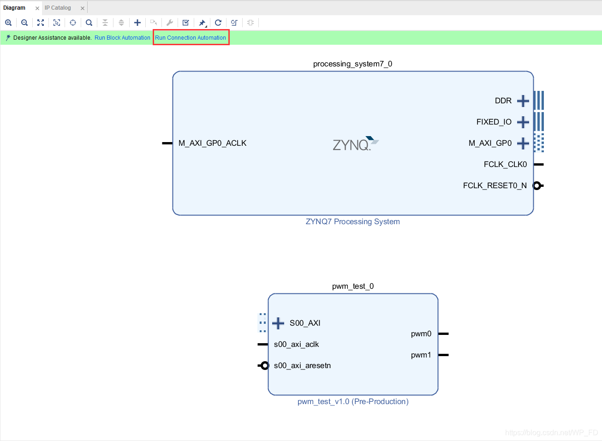Click the FIXED_IO port label
Viewport: 602px width, 441px height.
(494, 122)
